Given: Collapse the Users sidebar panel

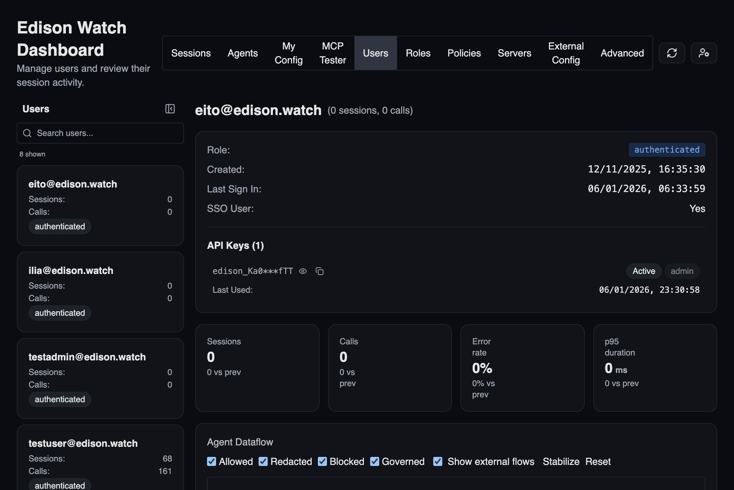Looking at the screenshot, I should coord(170,109).
